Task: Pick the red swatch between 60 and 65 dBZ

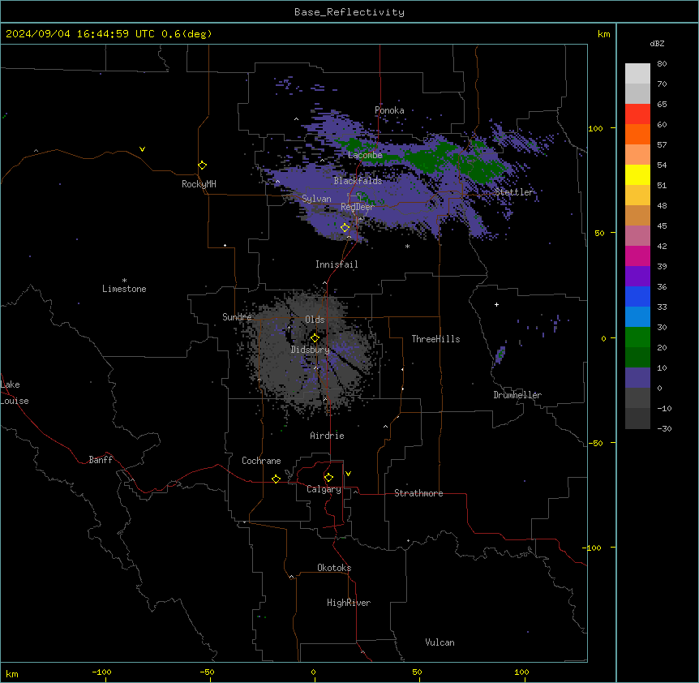Action: click(637, 114)
